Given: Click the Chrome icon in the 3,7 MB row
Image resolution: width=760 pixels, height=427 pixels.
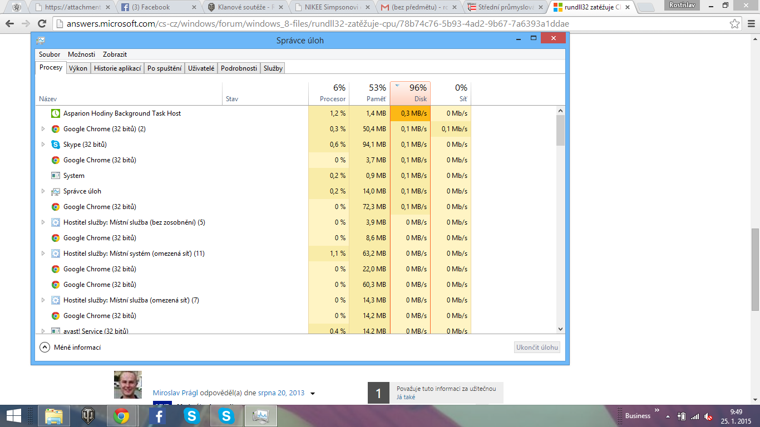Looking at the screenshot, I should pos(56,160).
